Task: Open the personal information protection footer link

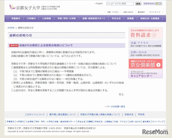Action: pos(100,114)
